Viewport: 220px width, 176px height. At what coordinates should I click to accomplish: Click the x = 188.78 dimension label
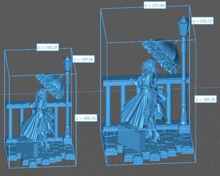pyautogui.click(x=47, y=48)
